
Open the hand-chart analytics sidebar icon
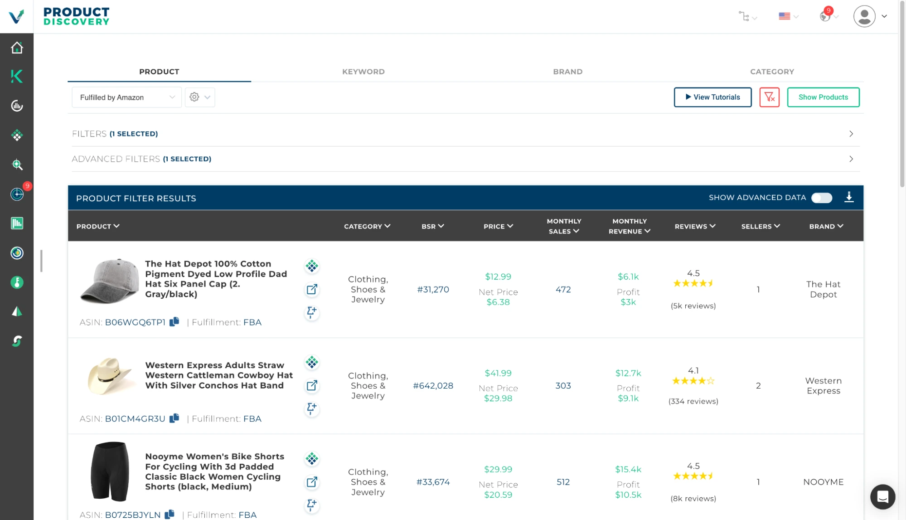click(x=17, y=106)
